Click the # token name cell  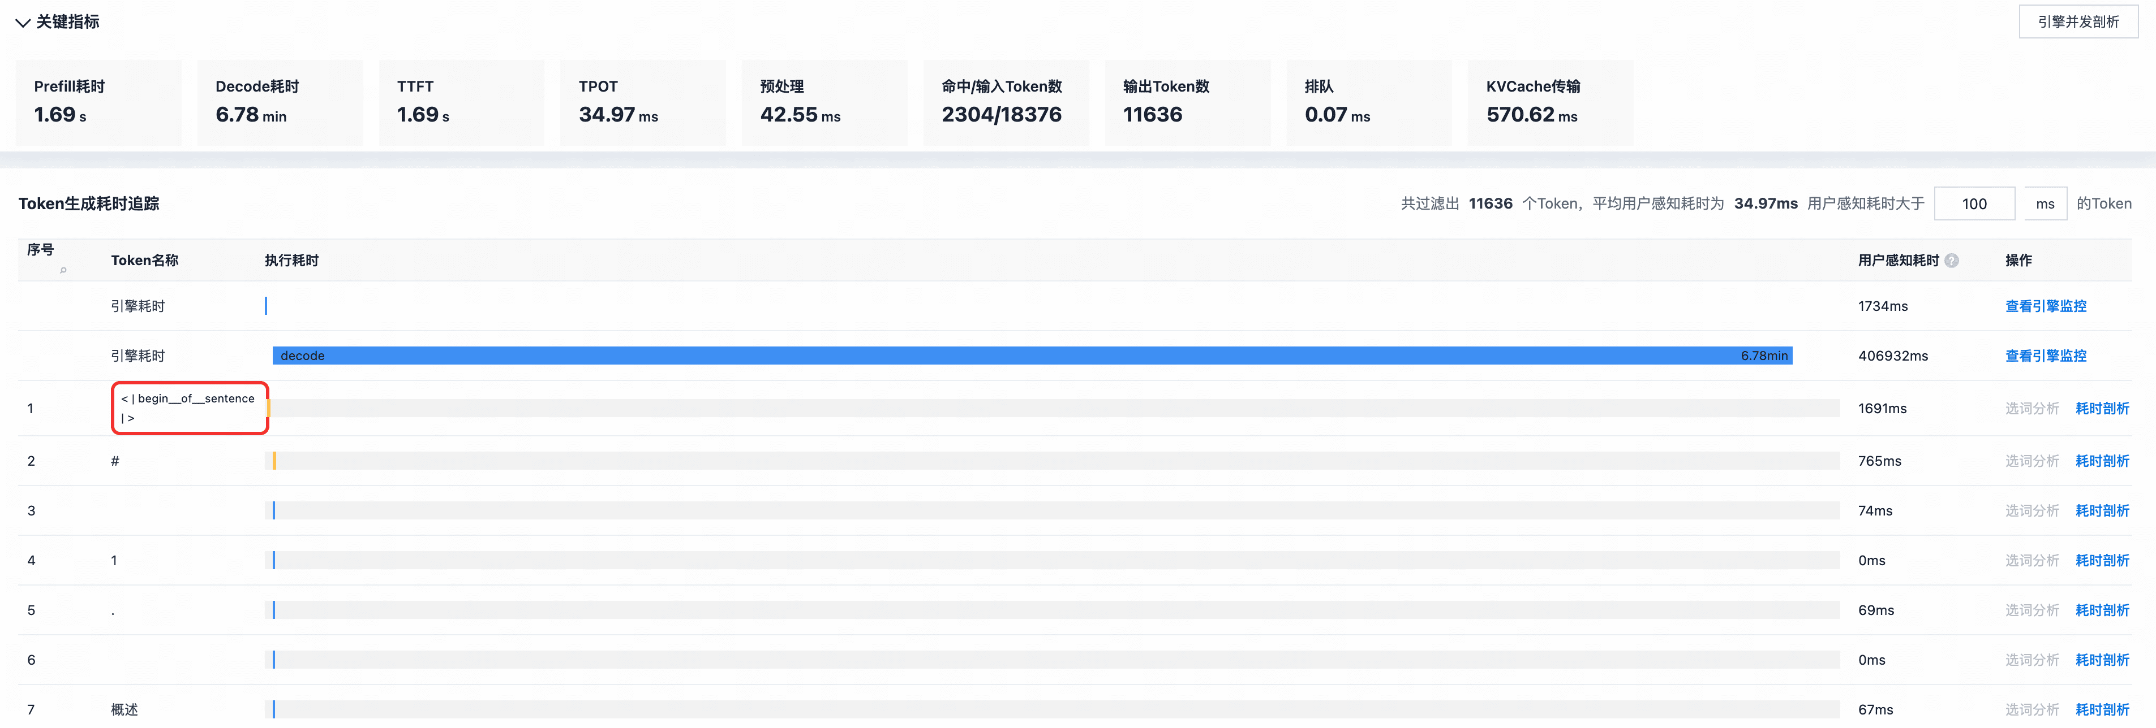[x=115, y=461]
